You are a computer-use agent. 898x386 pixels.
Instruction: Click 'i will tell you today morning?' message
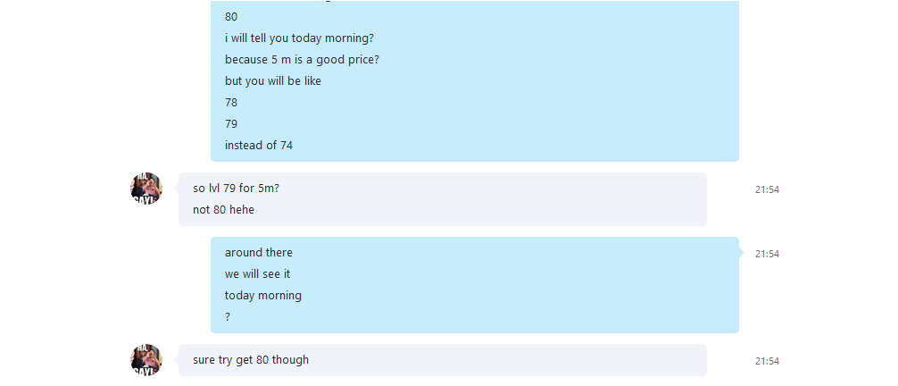pyautogui.click(x=299, y=38)
